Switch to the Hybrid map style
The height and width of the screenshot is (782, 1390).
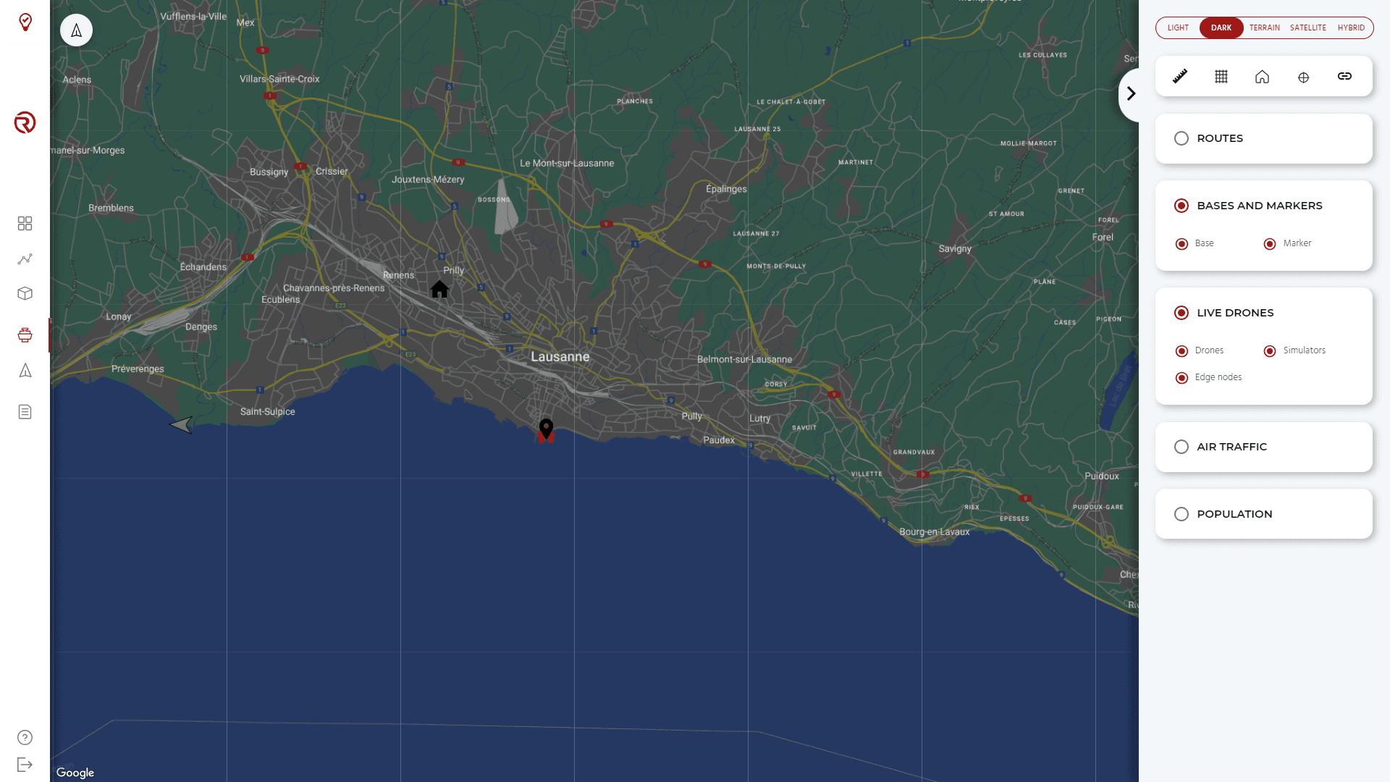point(1351,28)
